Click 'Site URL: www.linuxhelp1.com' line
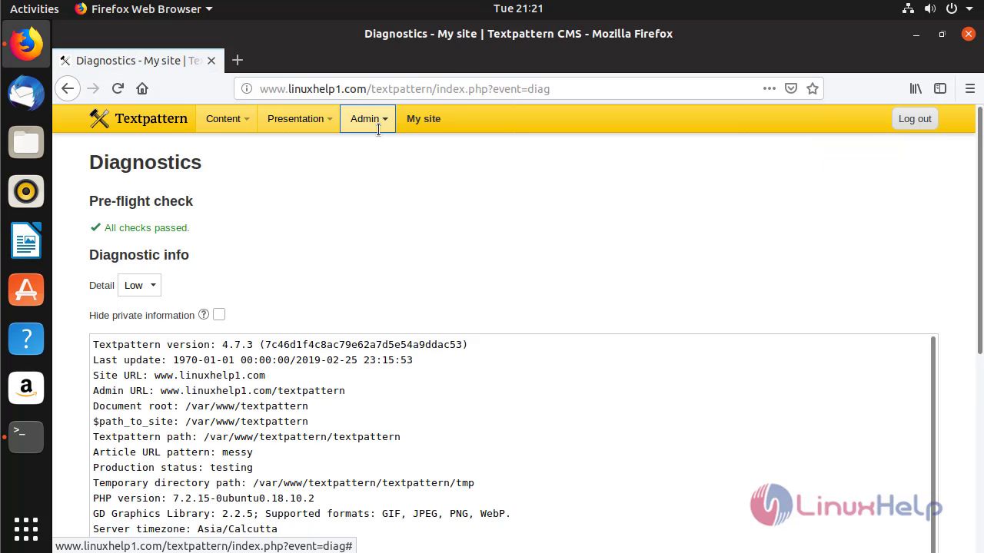984x553 pixels. [x=179, y=375]
